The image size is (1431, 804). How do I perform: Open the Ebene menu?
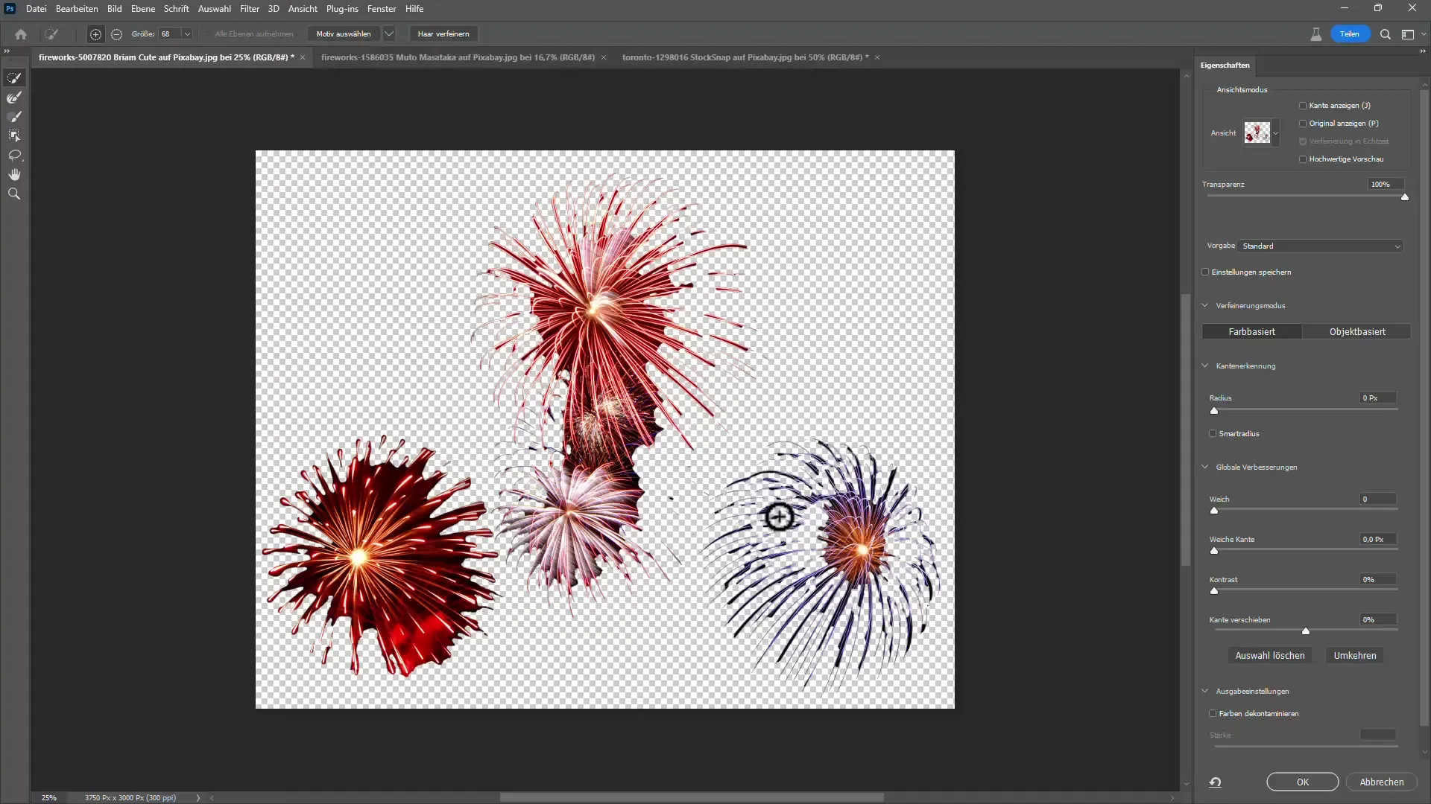coord(143,9)
